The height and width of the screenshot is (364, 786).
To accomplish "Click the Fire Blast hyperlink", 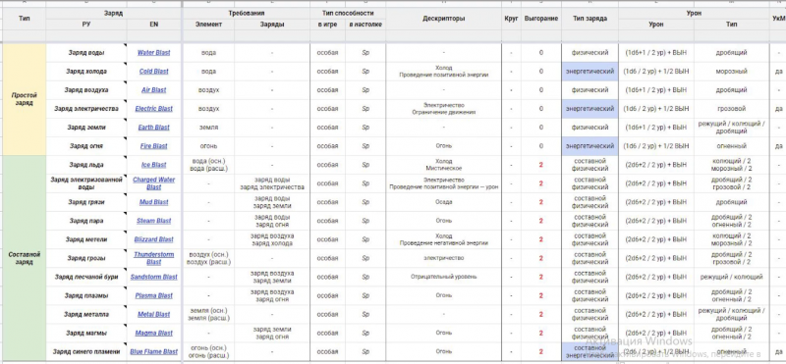I will [154, 146].
